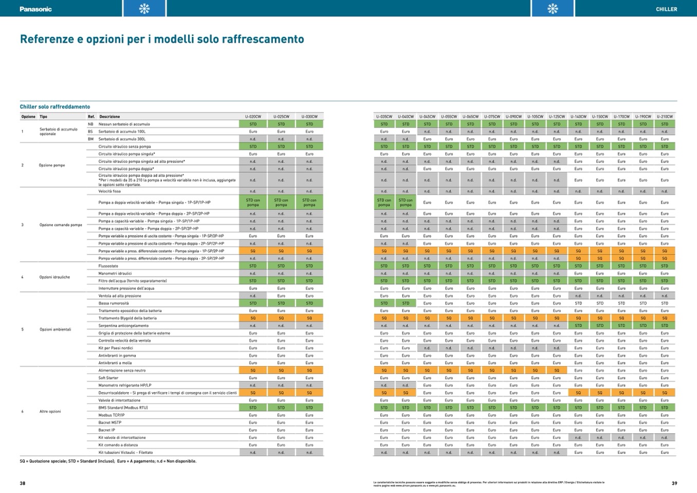Click the U-210CW column header
The image size is (697, 493).
point(665,117)
